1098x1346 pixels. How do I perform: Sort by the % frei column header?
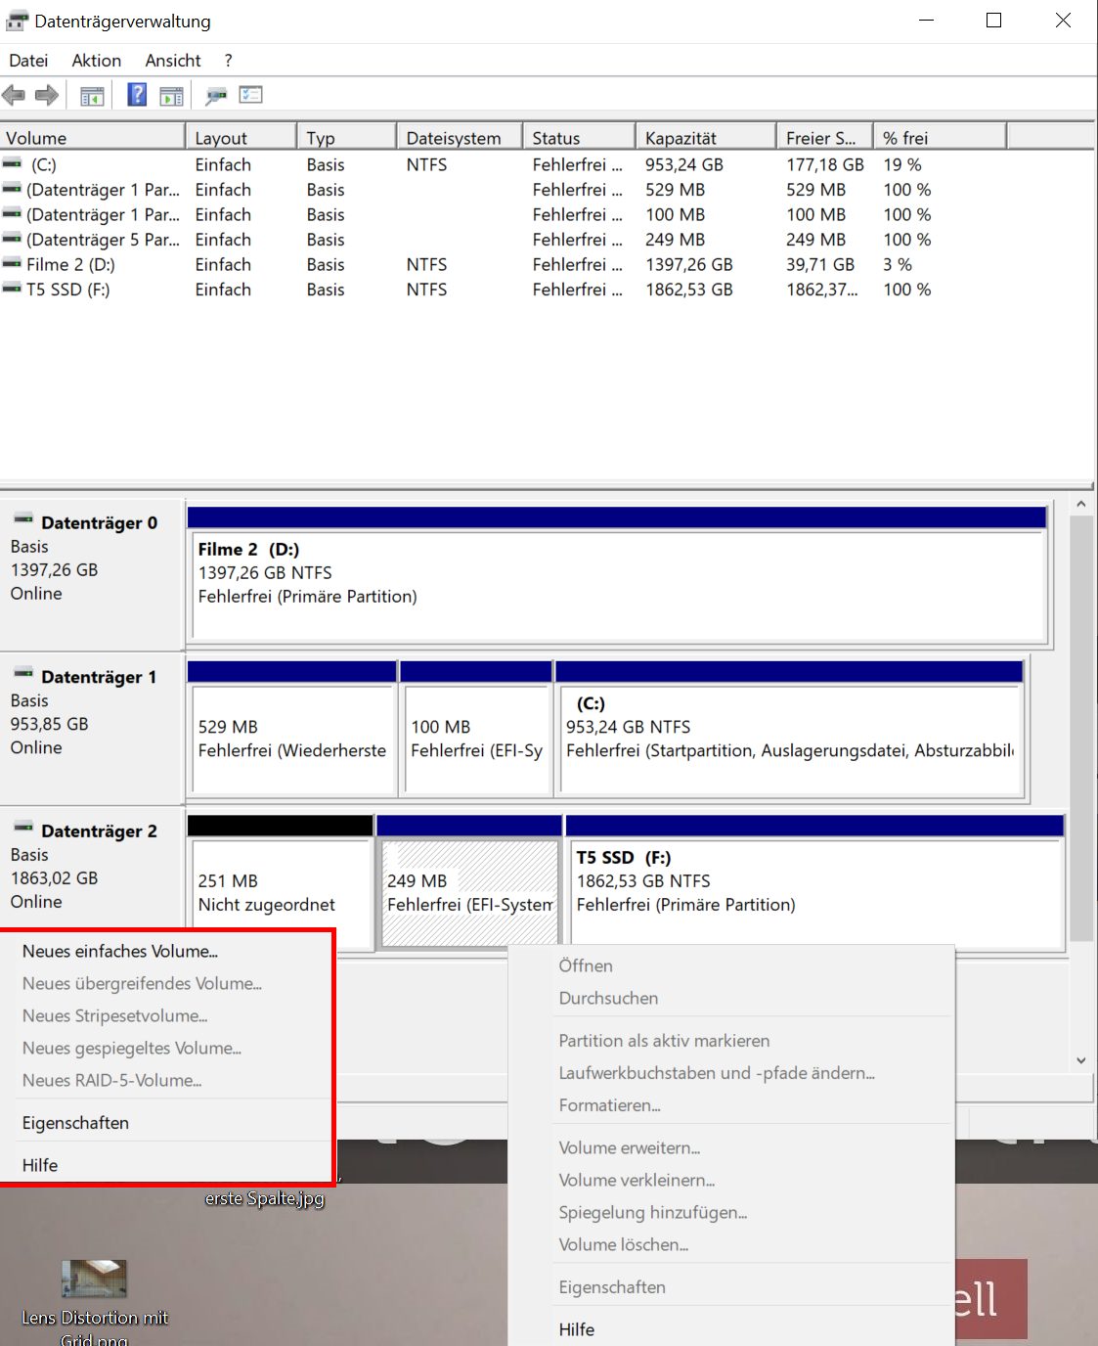point(941,138)
